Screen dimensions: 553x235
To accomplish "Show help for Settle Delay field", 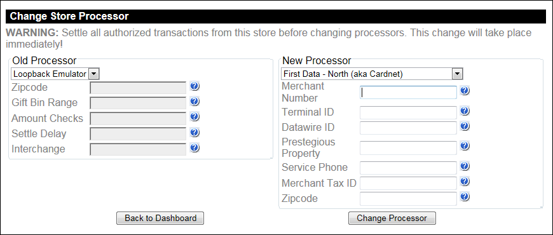I will [195, 132].
